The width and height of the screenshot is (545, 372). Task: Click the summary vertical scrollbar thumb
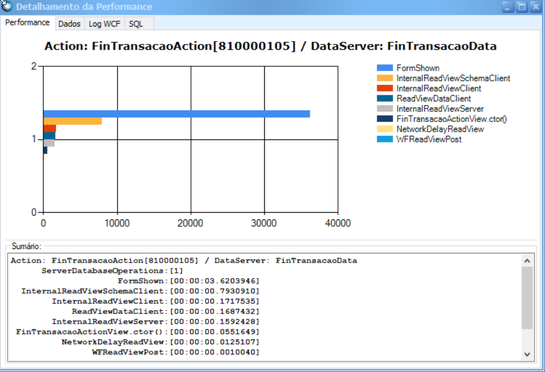(x=527, y=298)
